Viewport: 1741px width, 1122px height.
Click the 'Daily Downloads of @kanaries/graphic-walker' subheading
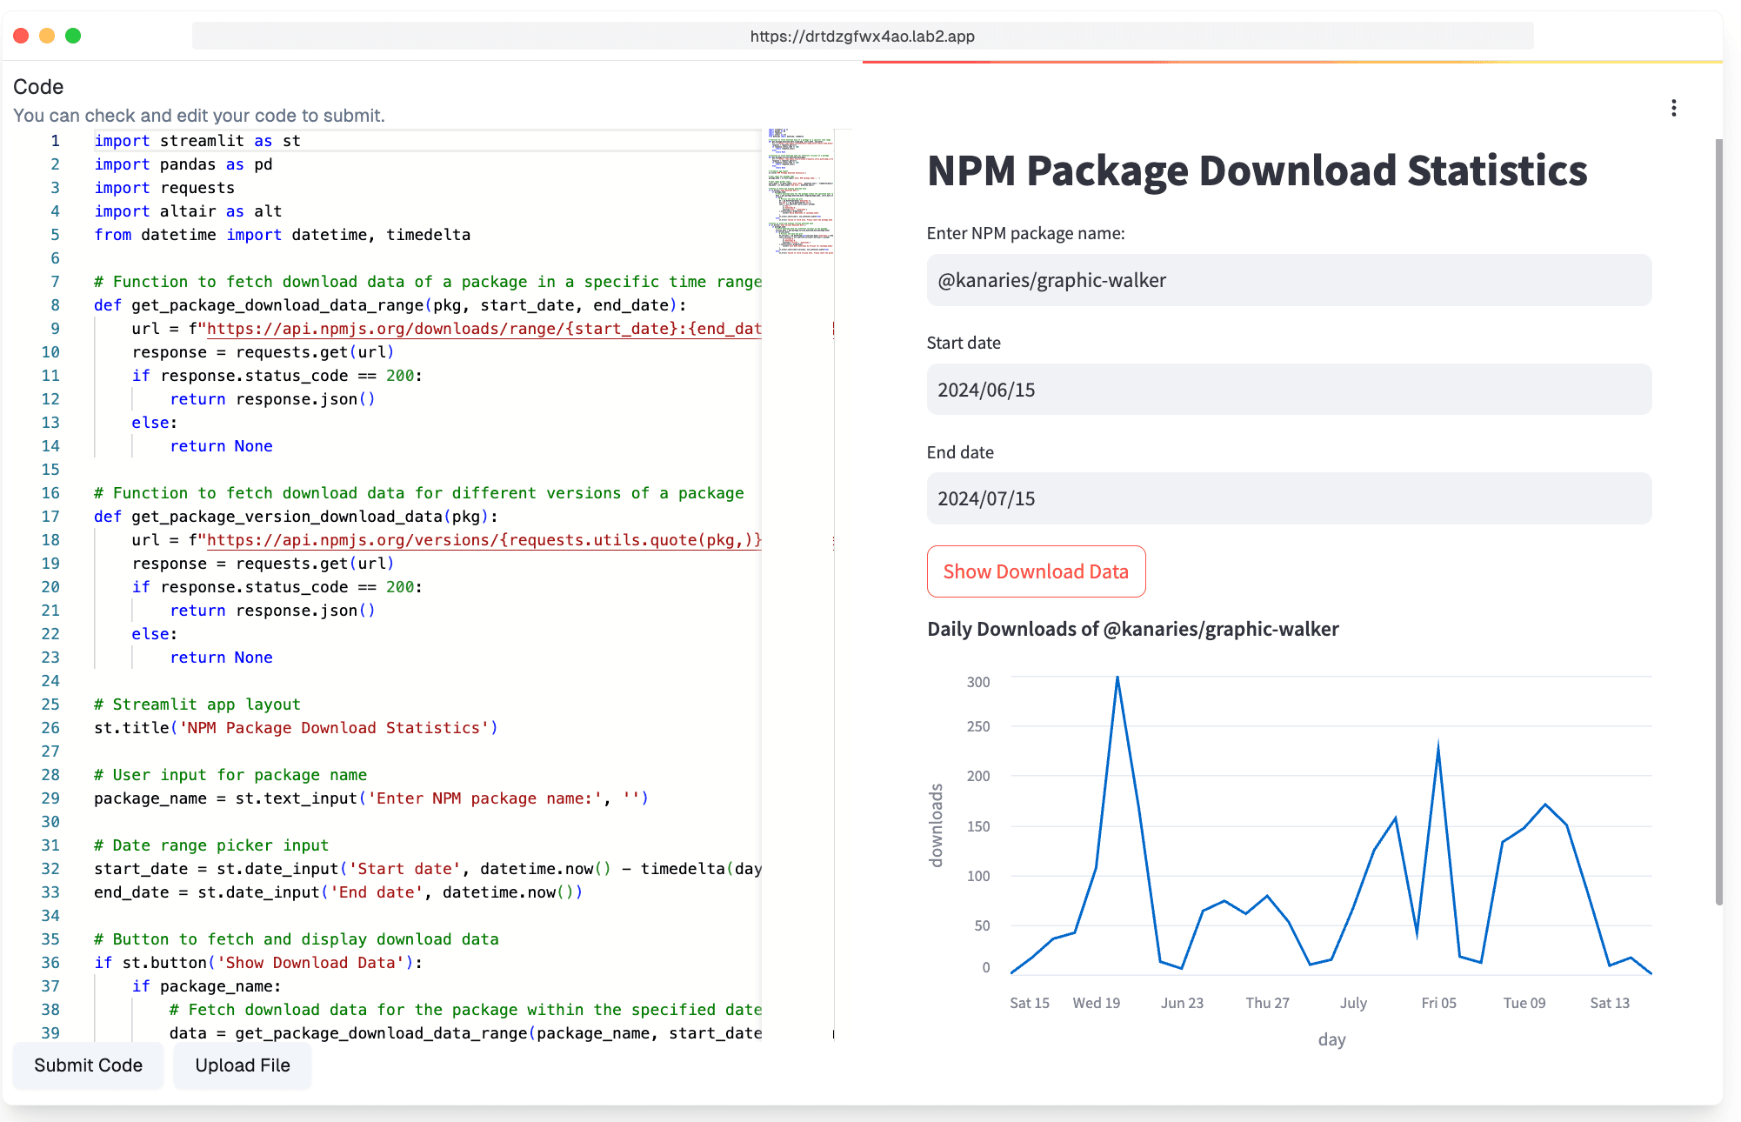1133,629
